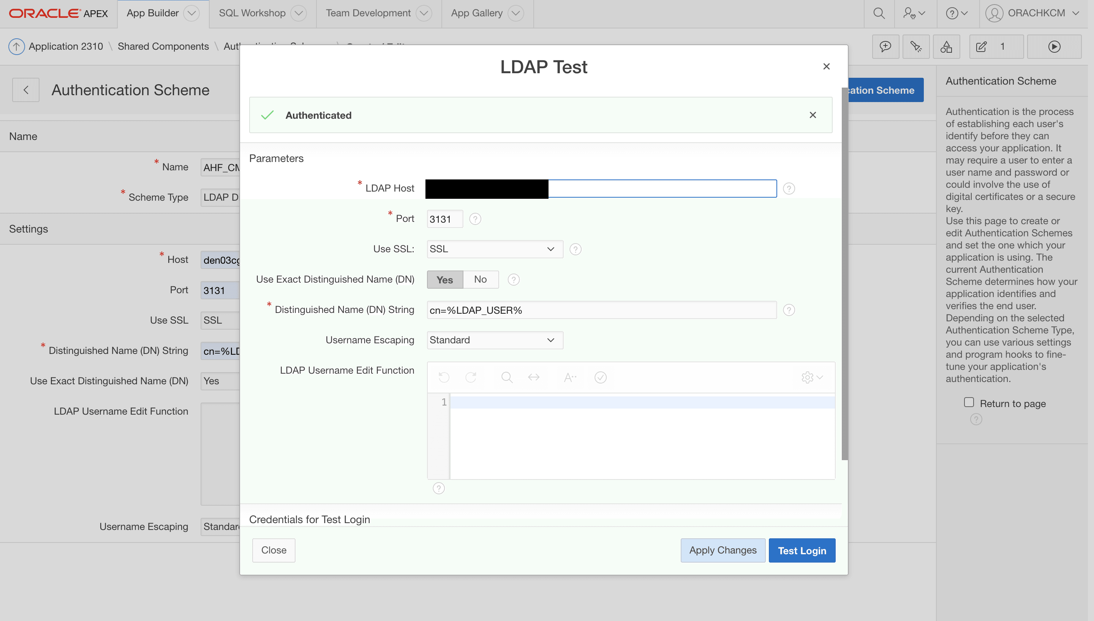
Task: Show help for the Port field
Action: pos(475,219)
